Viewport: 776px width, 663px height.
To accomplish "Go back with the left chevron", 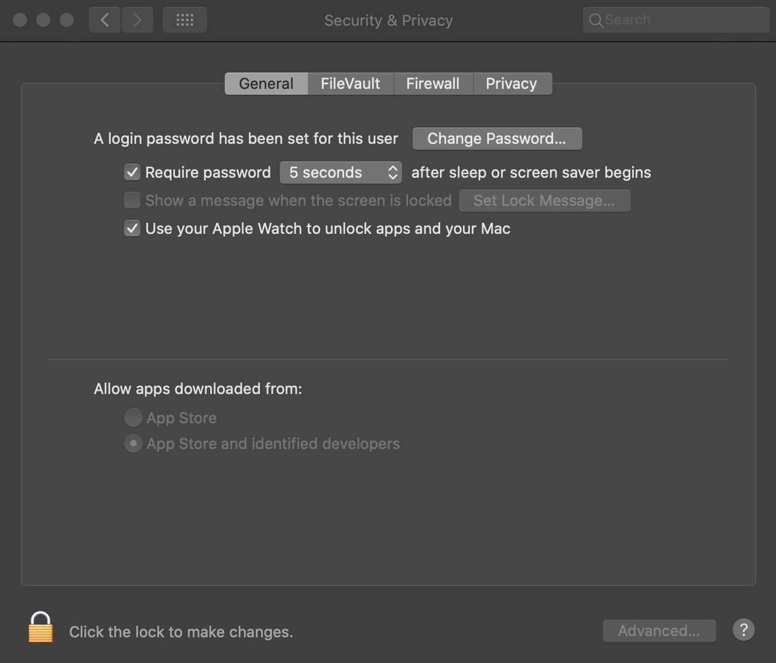I will 105,20.
